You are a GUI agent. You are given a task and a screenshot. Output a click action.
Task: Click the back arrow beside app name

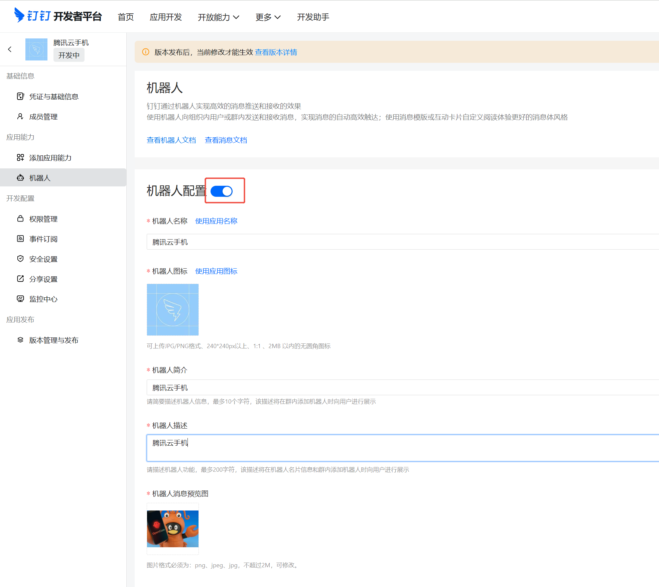10,49
